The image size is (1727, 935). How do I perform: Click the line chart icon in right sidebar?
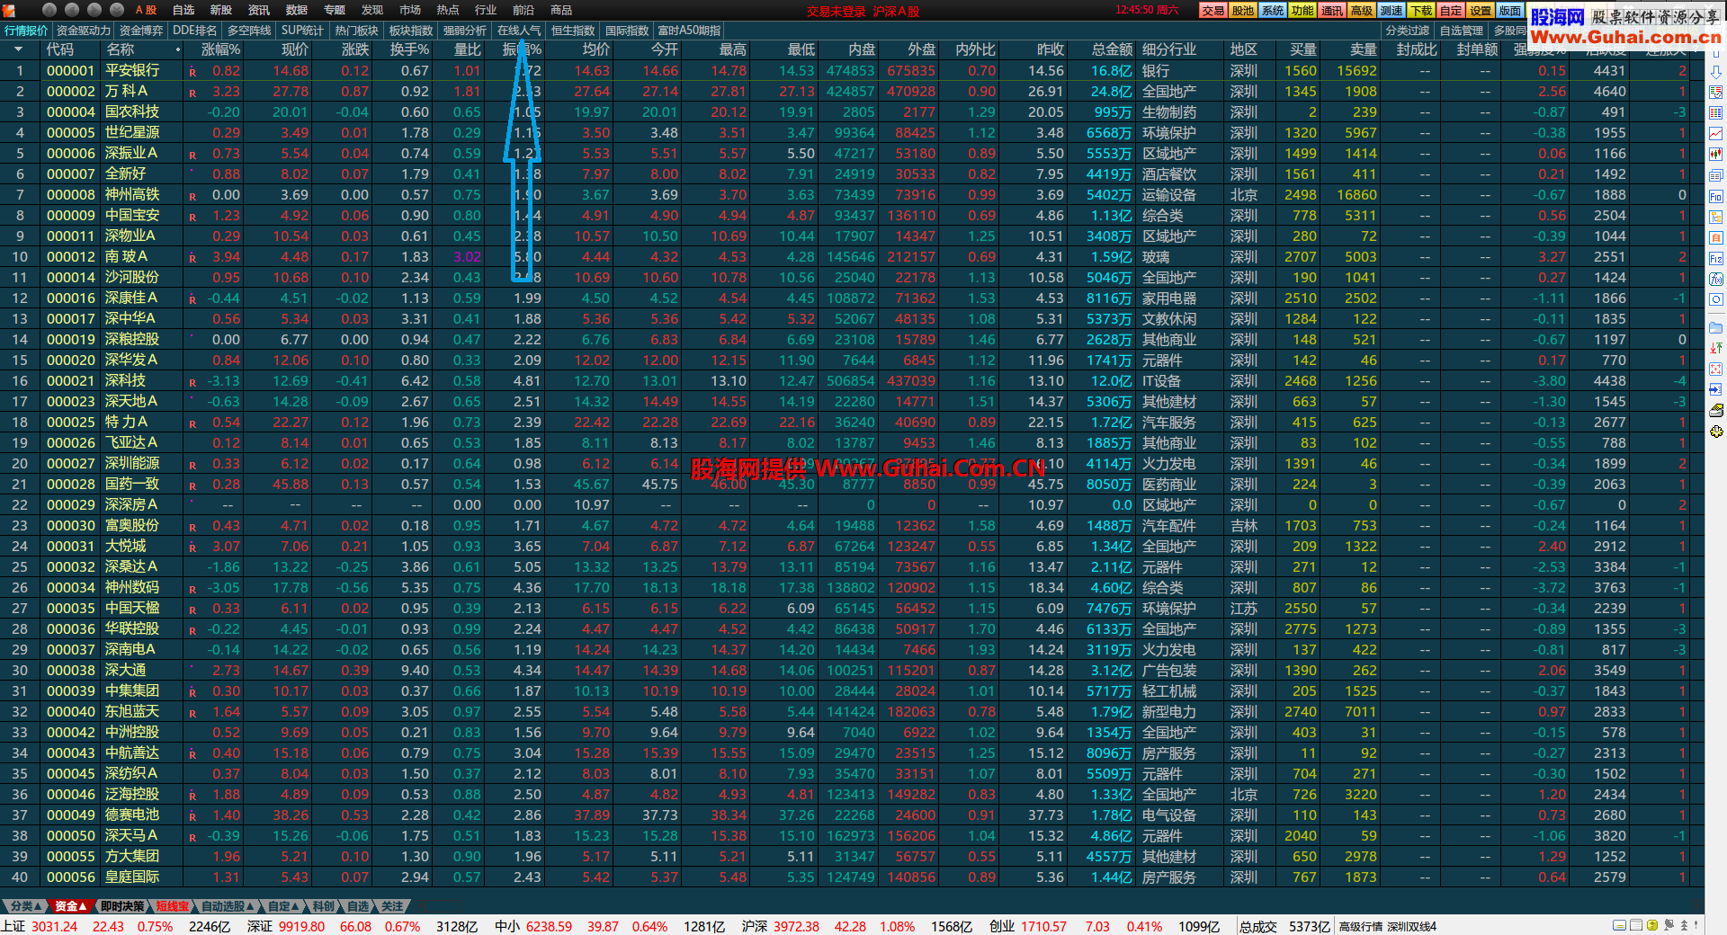tap(1715, 133)
